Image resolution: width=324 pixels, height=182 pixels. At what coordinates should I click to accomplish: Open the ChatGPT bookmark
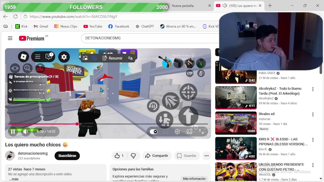[145, 26]
